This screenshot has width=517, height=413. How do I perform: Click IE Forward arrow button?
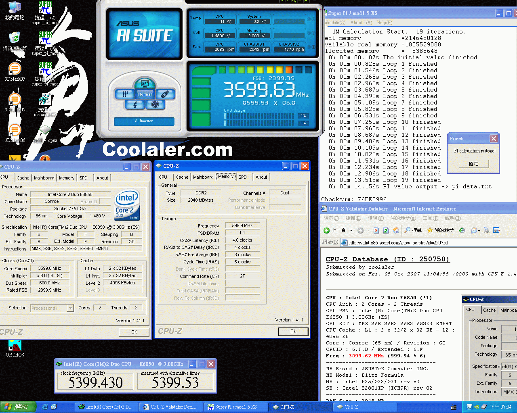click(x=360, y=230)
